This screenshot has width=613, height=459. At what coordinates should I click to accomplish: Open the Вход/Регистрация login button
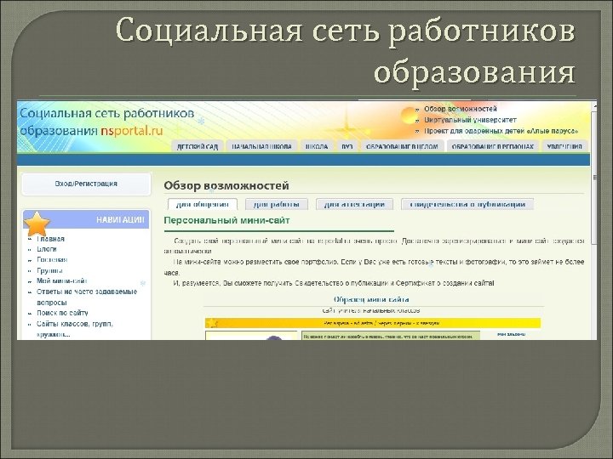[86, 184]
